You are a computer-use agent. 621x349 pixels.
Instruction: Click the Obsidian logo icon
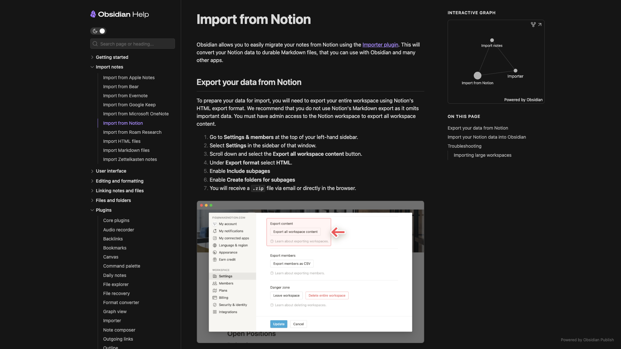click(93, 14)
